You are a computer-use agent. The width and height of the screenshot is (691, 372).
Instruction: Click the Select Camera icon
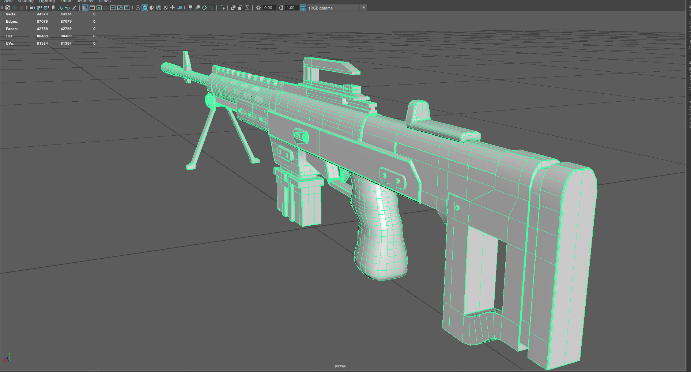coord(32,8)
